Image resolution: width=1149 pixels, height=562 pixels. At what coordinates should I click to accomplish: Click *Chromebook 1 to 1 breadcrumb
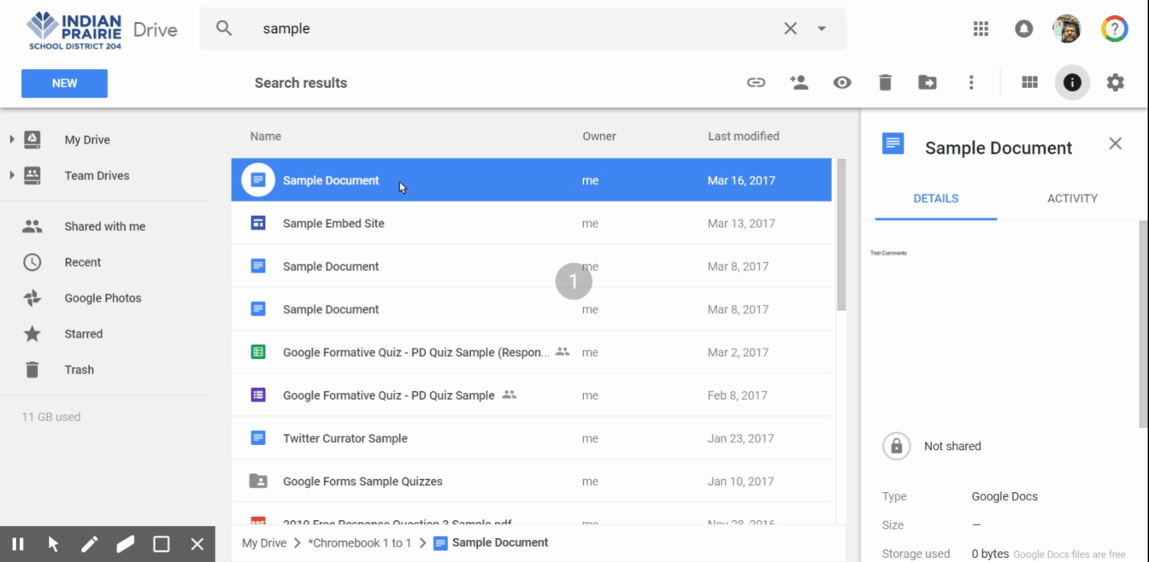pyautogui.click(x=359, y=542)
